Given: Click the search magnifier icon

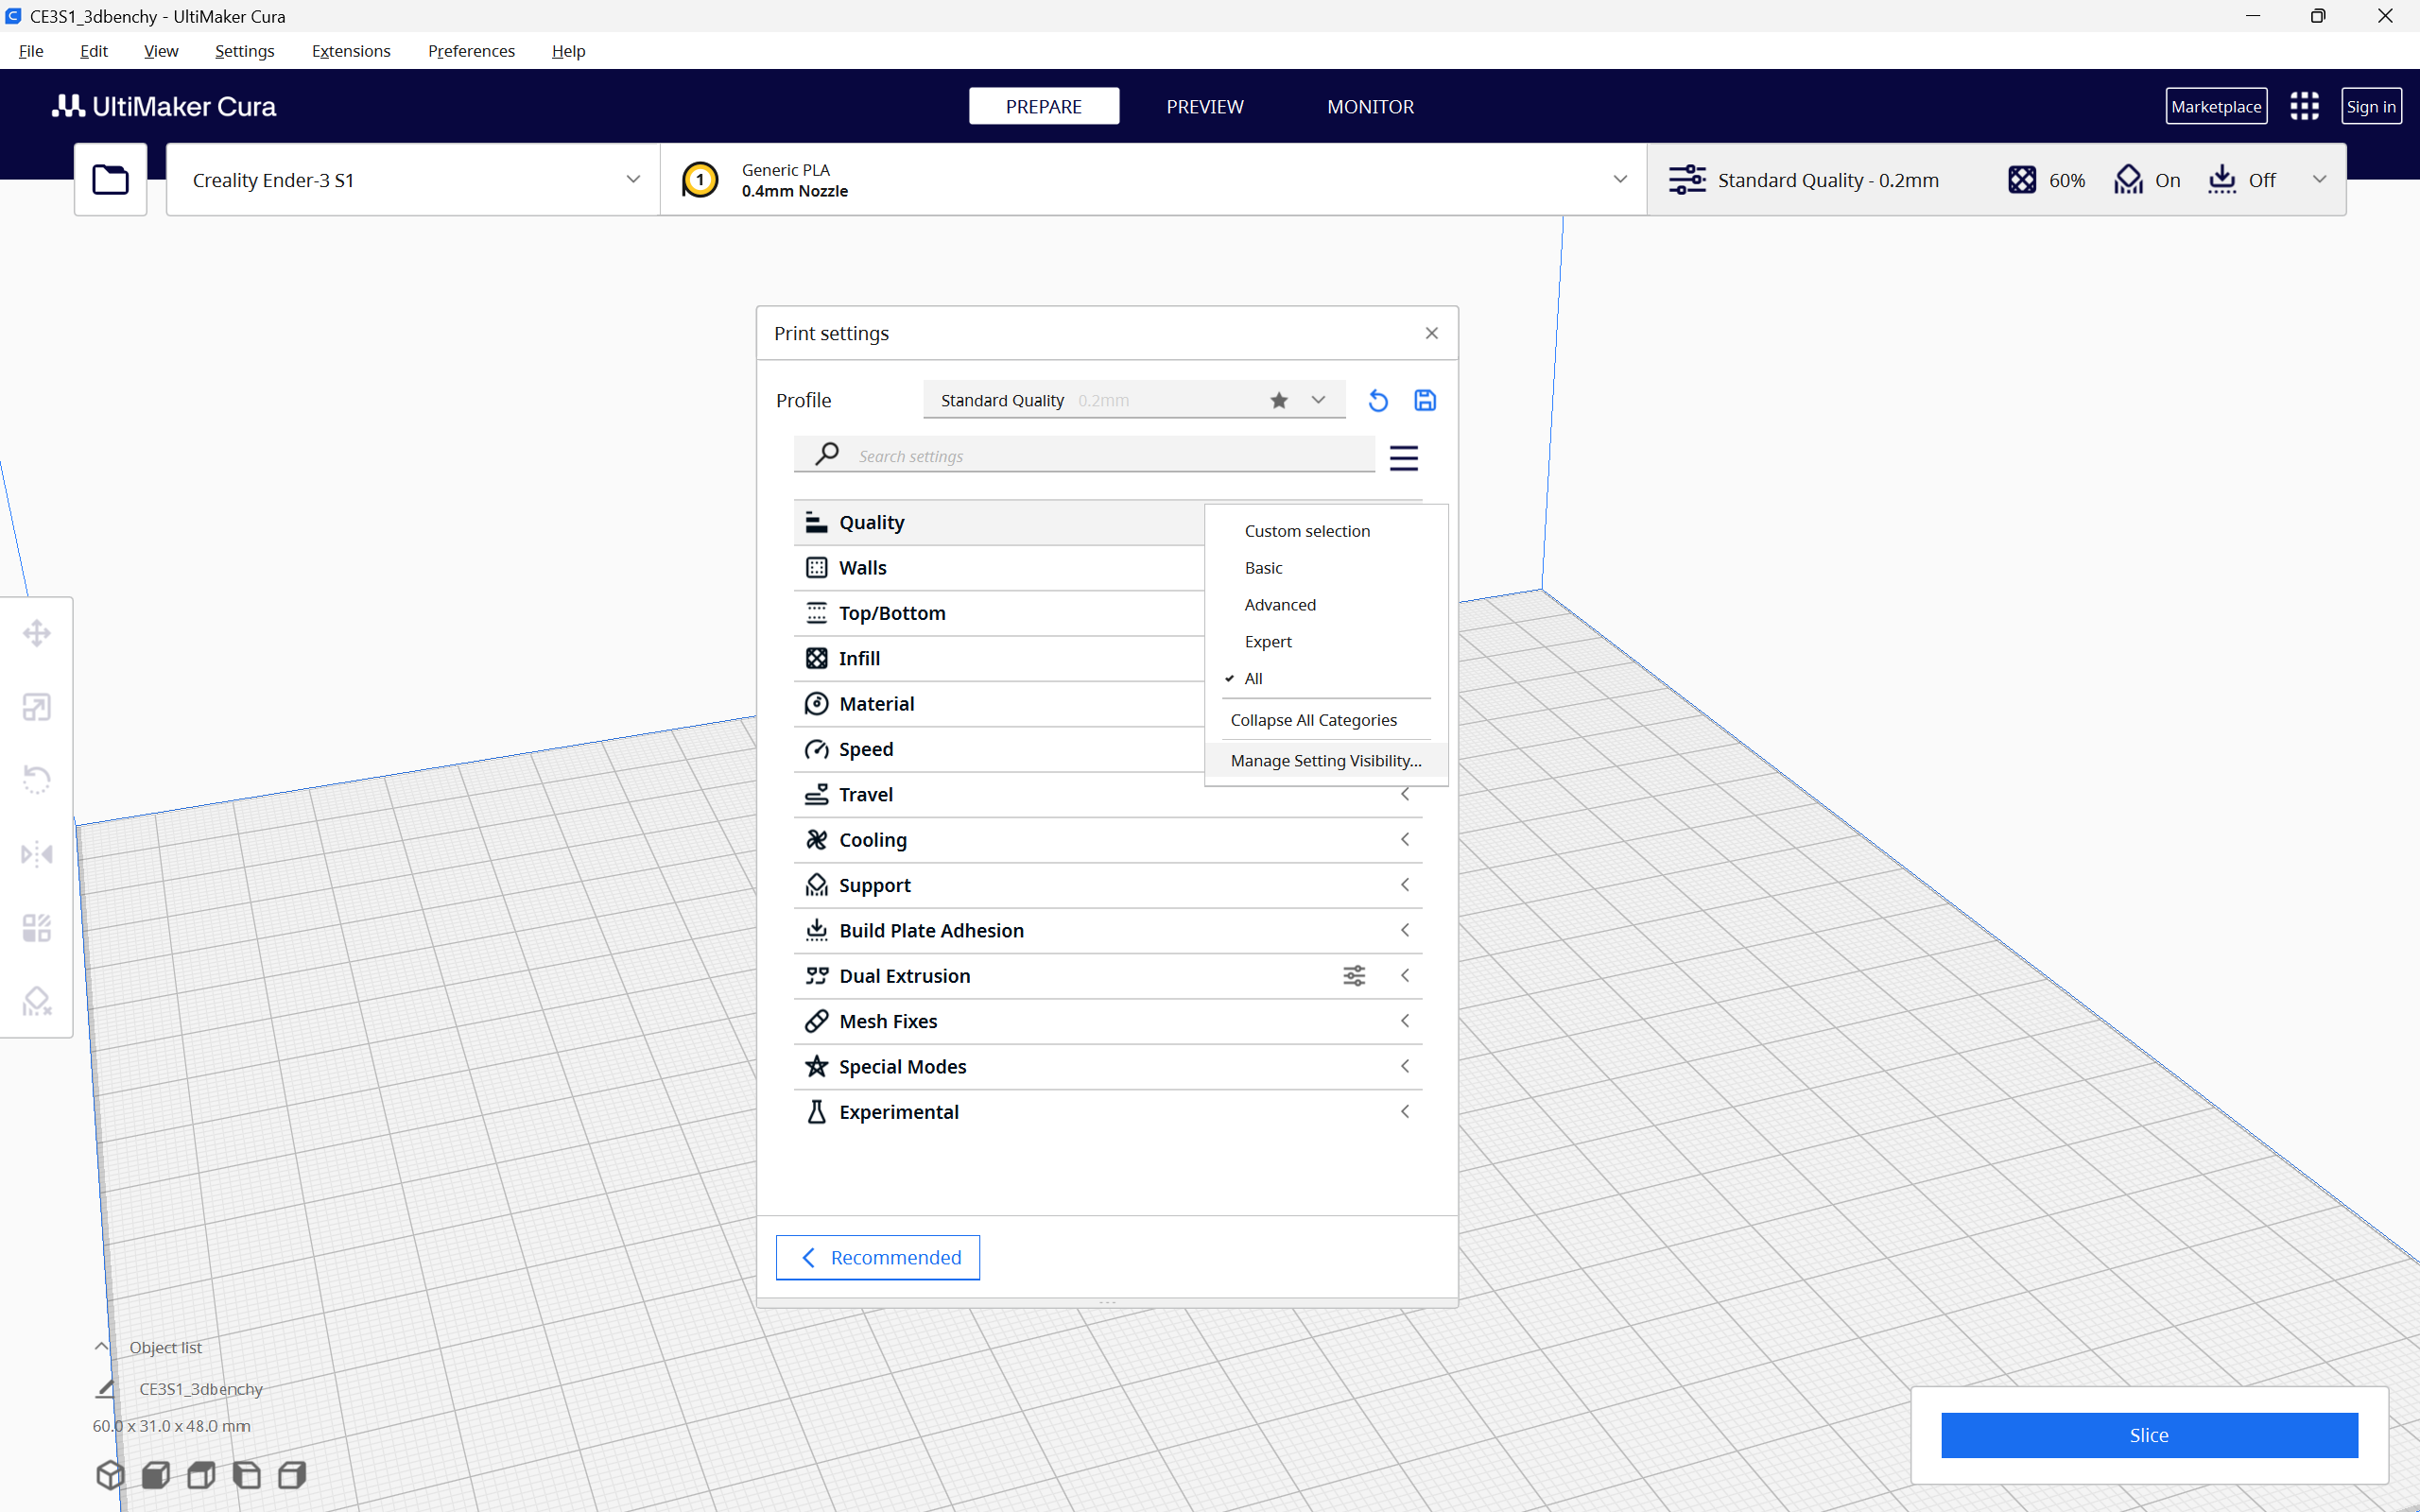Looking at the screenshot, I should [x=827, y=454].
